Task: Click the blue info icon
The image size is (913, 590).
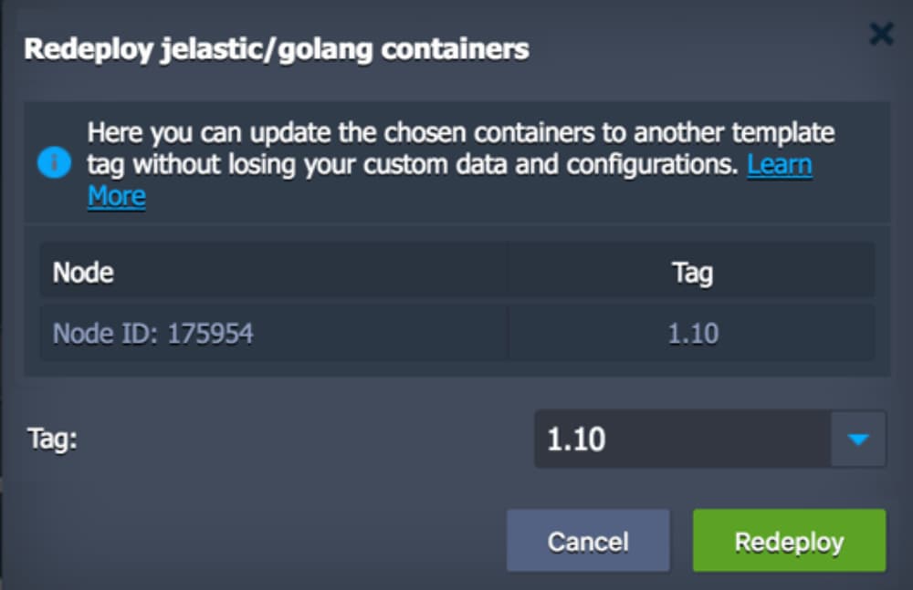Action: (54, 164)
